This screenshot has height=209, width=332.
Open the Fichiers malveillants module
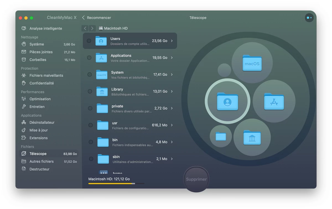(49, 76)
